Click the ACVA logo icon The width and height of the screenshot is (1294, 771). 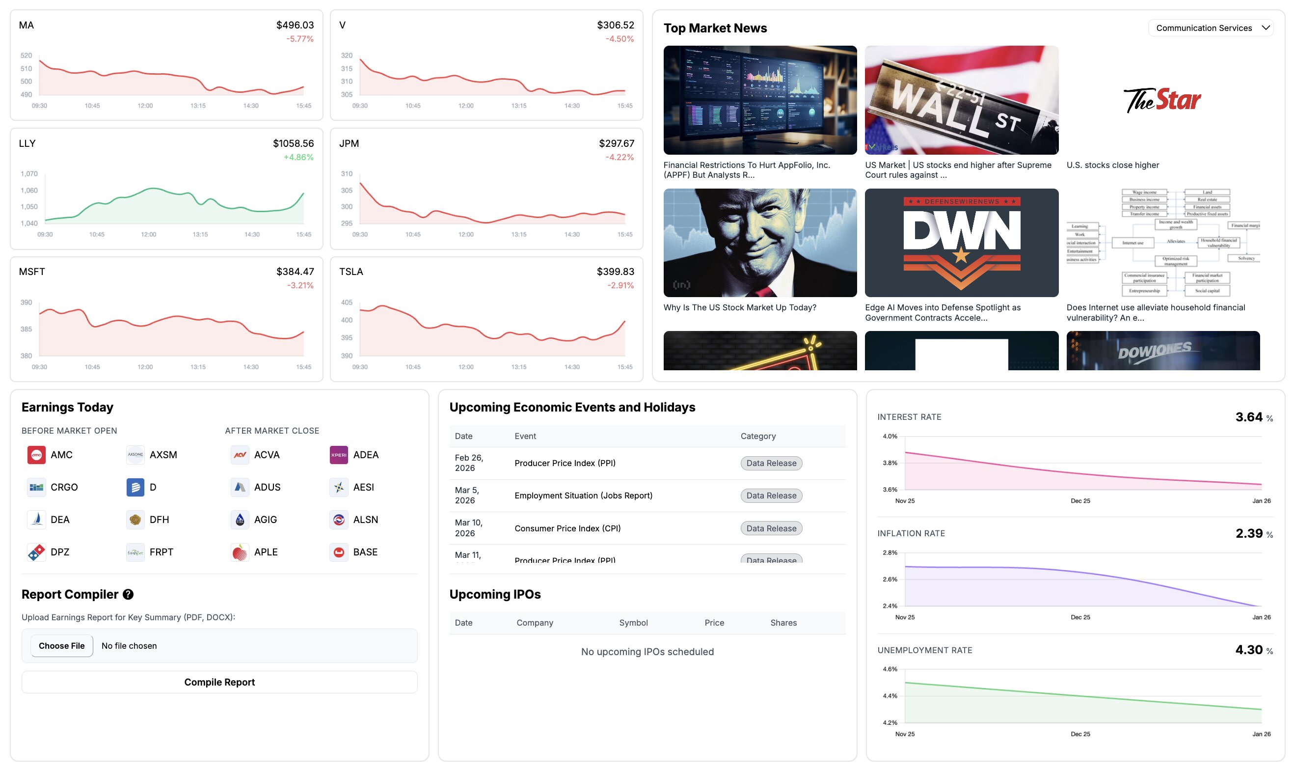click(x=240, y=455)
